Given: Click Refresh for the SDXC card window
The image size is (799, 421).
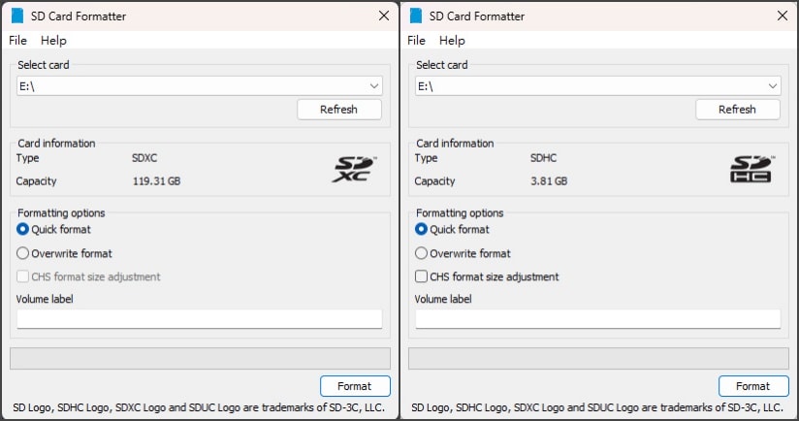Looking at the screenshot, I should 338,110.
